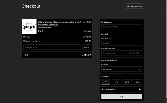This screenshot has width=167, height=103.
Task: Click the Checkout heading
Action: coord(31,6)
